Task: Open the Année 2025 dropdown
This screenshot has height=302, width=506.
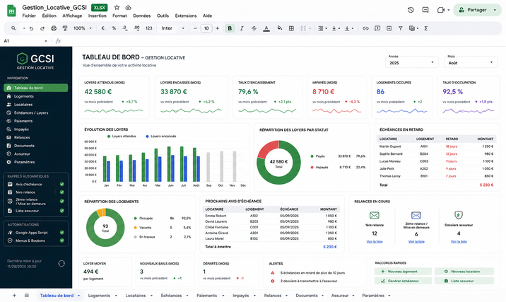Action: (x=412, y=62)
